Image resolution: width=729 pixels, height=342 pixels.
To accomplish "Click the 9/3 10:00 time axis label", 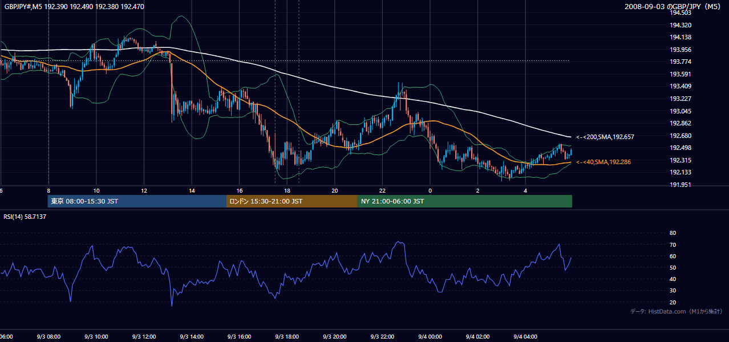I will 96,337.
